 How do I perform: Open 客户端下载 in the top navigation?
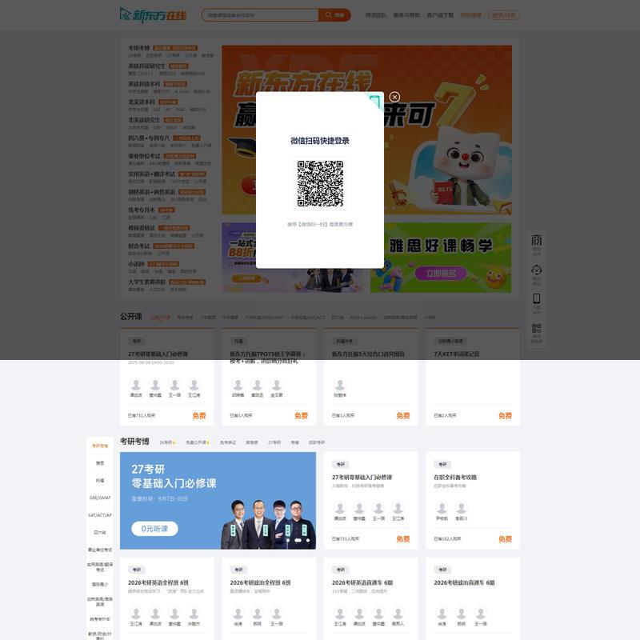click(440, 15)
